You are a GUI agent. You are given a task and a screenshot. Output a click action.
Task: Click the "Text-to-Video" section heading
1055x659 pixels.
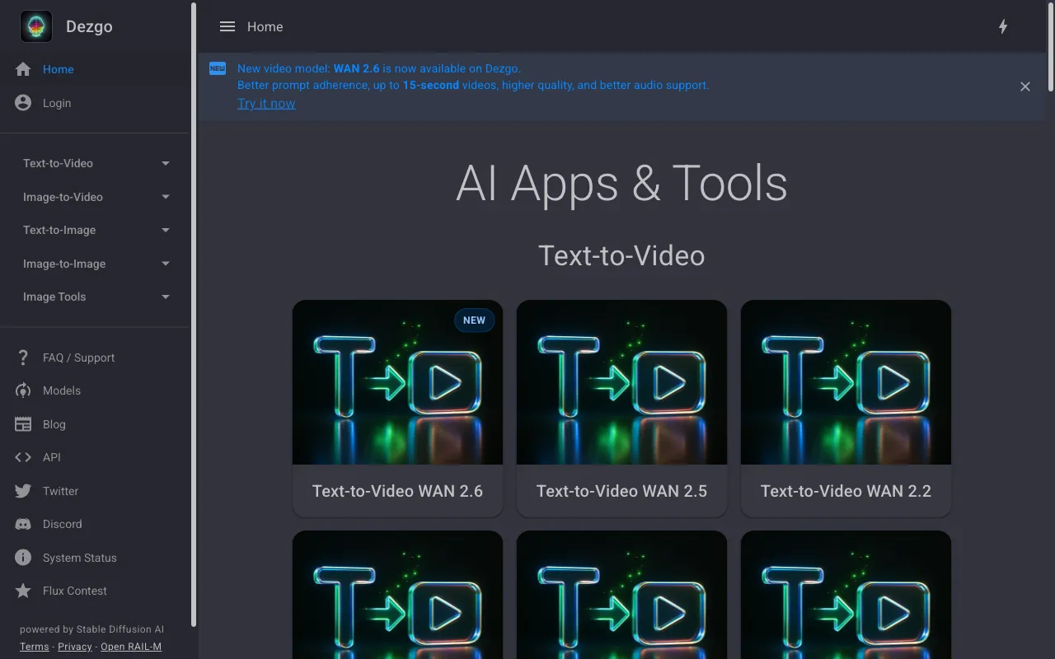click(x=621, y=255)
